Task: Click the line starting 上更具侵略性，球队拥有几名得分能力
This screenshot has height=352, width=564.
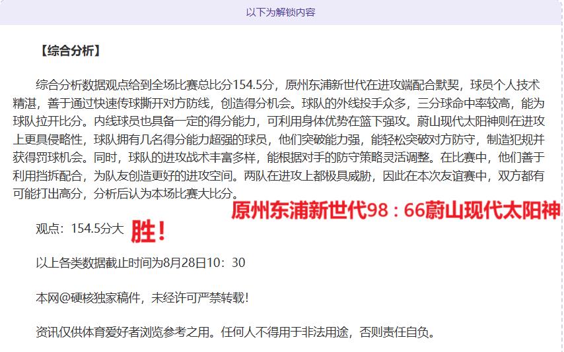Action: [x=279, y=139]
